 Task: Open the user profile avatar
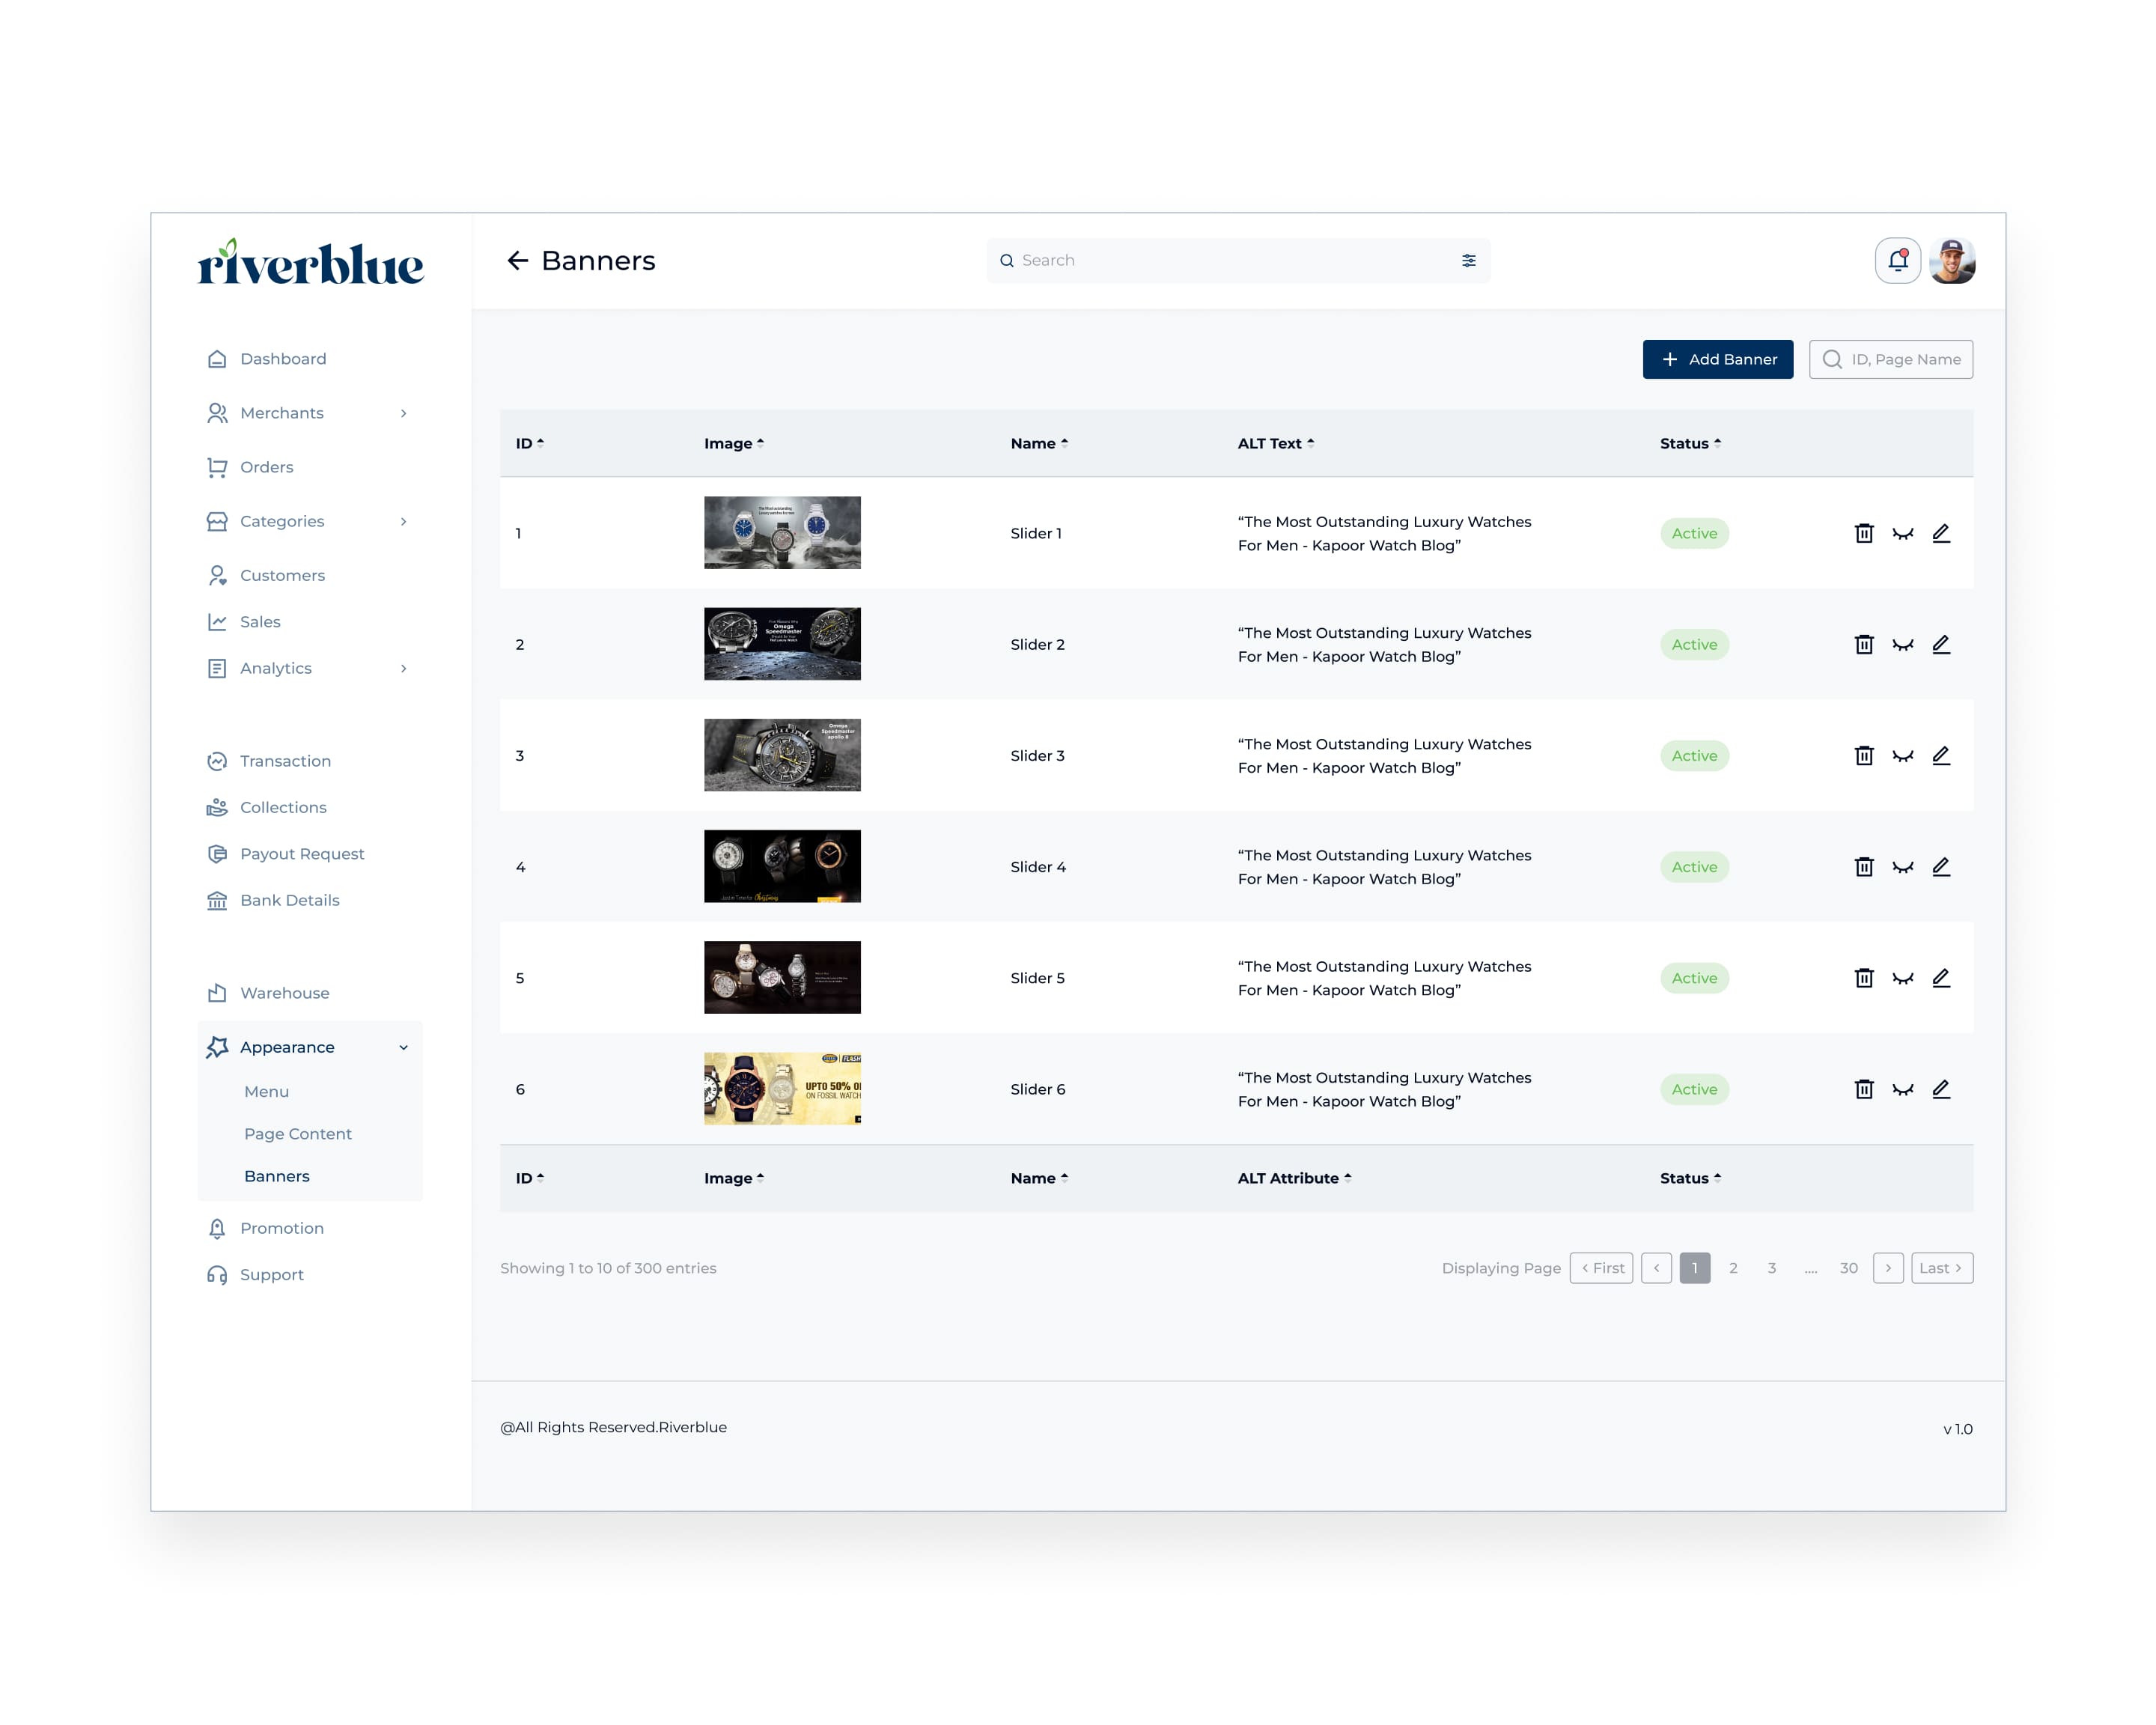pos(1952,261)
